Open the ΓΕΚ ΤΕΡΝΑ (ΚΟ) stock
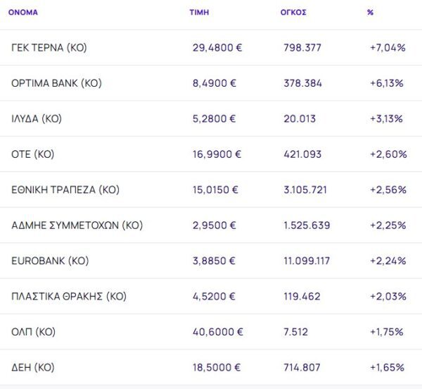The image size is (422, 389). [49, 48]
